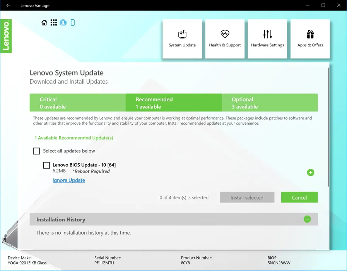Screen dimensions: 347x271
Task: Click the YOGA 92013IKB Glass device name
Action: [x=27, y=263]
